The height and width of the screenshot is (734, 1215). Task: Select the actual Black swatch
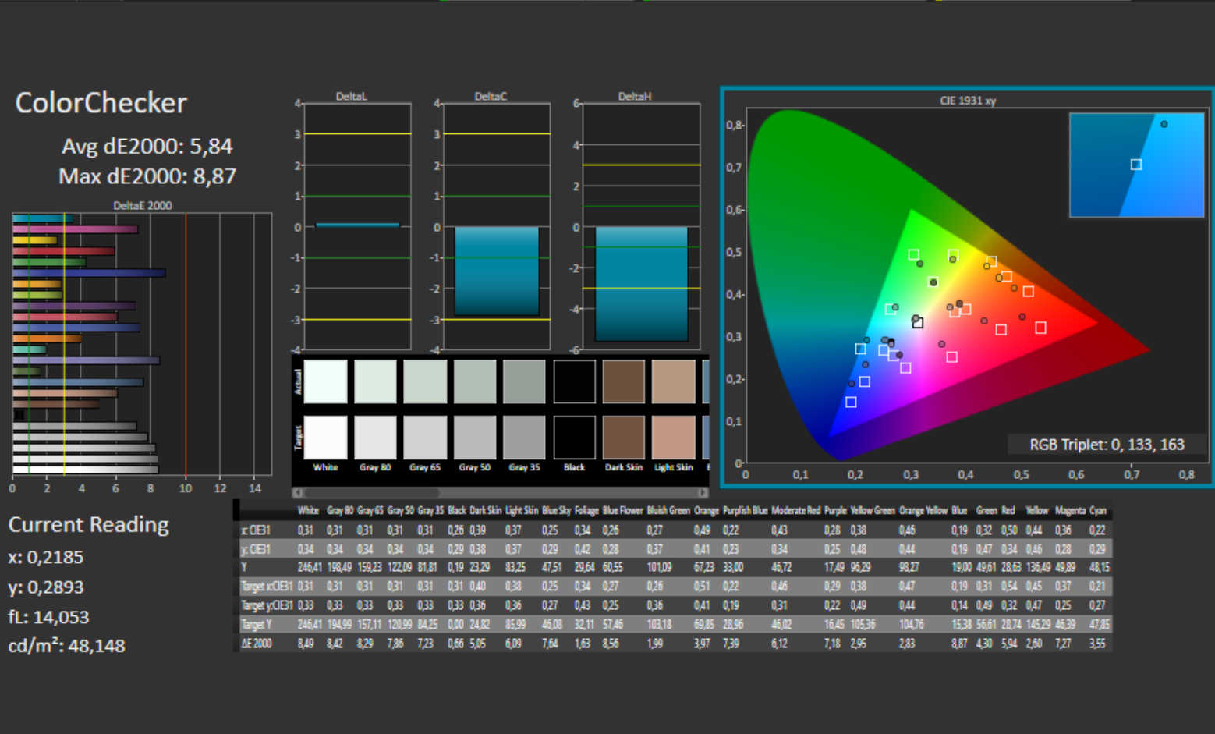click(575, 381)
